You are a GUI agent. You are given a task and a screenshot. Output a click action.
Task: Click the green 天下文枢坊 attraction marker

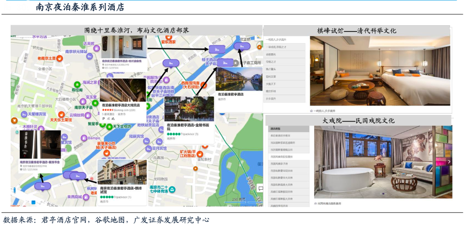(x=108, y=126)
